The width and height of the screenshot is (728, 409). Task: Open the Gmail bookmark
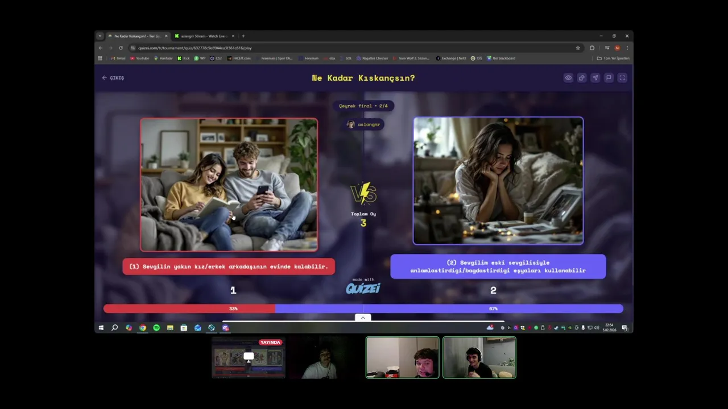click(118, 58)
